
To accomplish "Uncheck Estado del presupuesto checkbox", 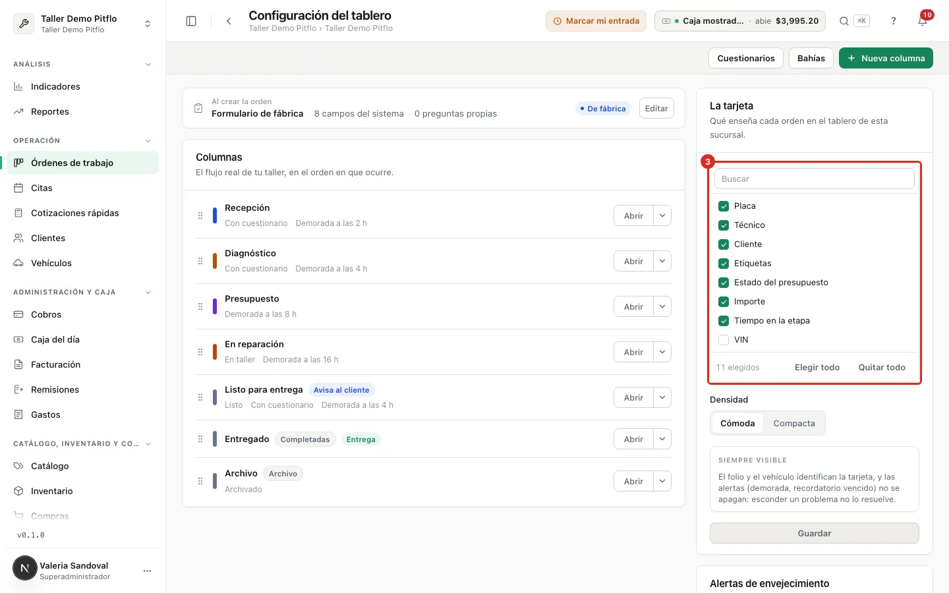I will (x=724, y=282).
